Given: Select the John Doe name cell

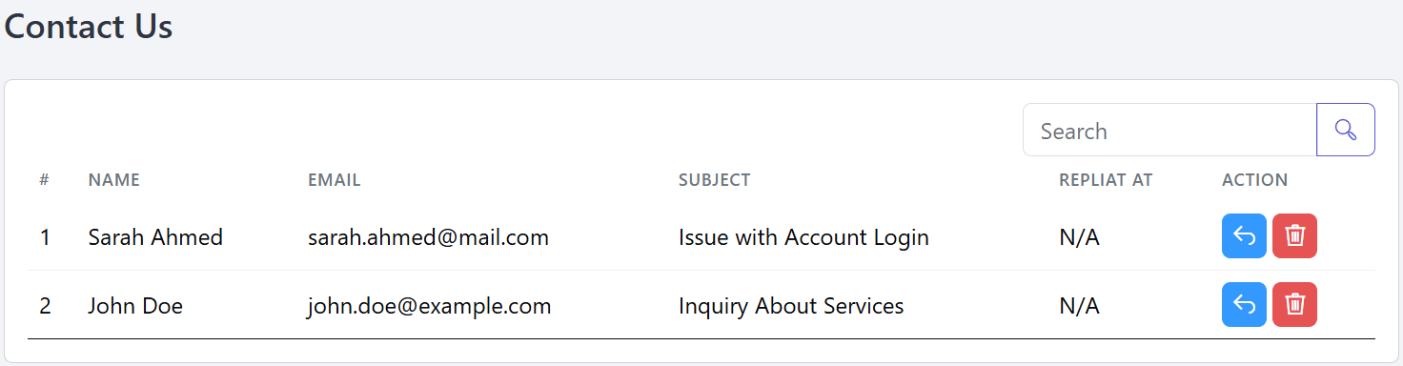Looking at the screenshot, I should pos(135,306).
